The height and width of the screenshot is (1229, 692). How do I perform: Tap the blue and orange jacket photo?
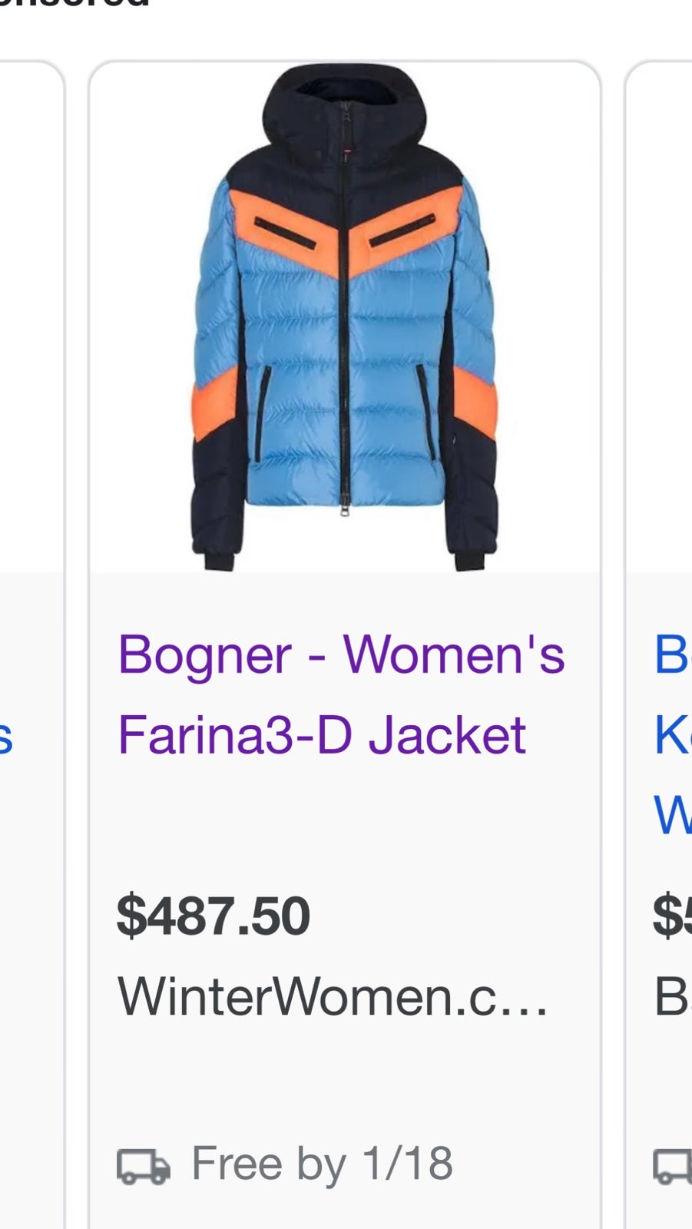(x=345, y=317)
